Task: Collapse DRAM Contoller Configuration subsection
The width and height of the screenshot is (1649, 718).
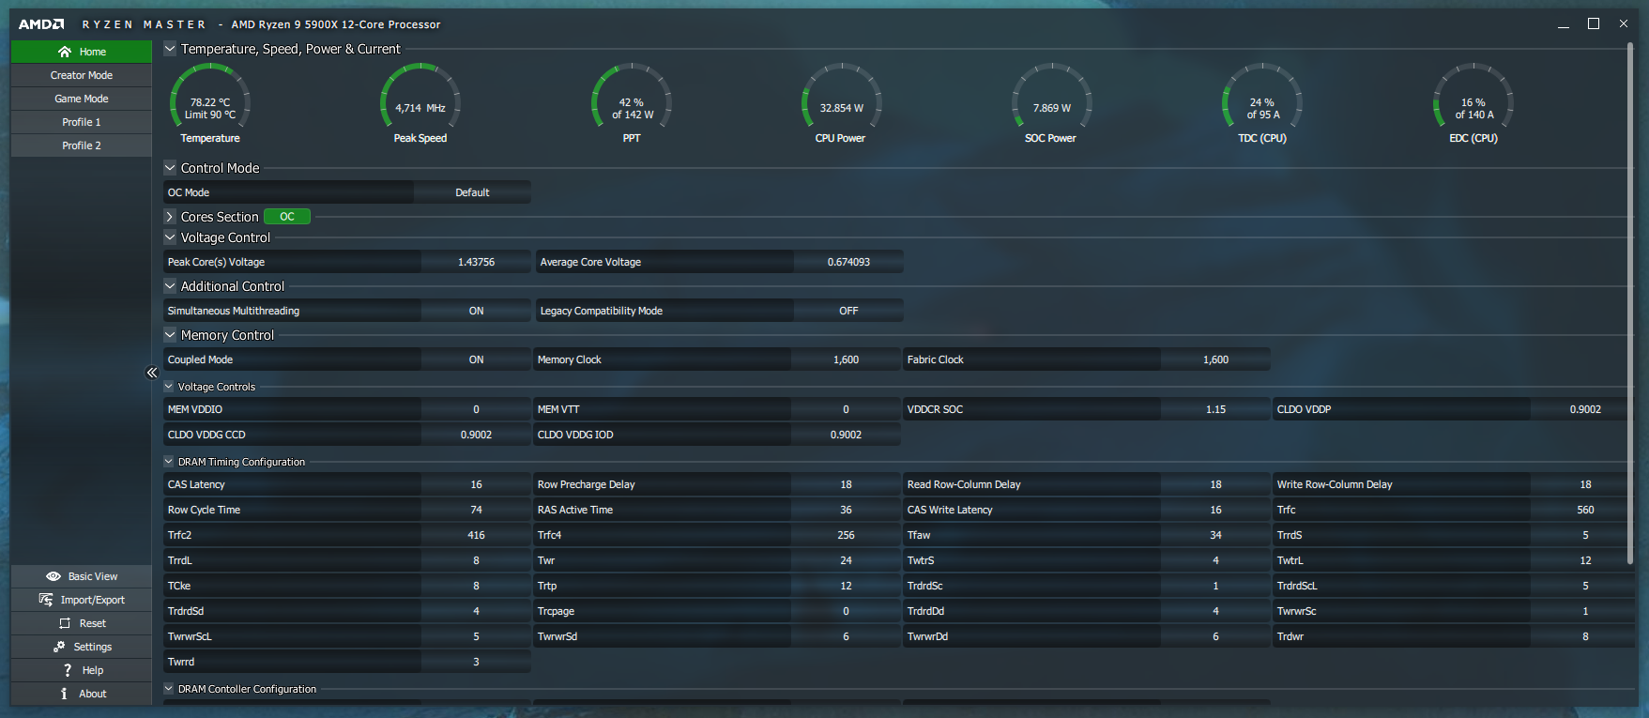Action: tap(169, 689)
